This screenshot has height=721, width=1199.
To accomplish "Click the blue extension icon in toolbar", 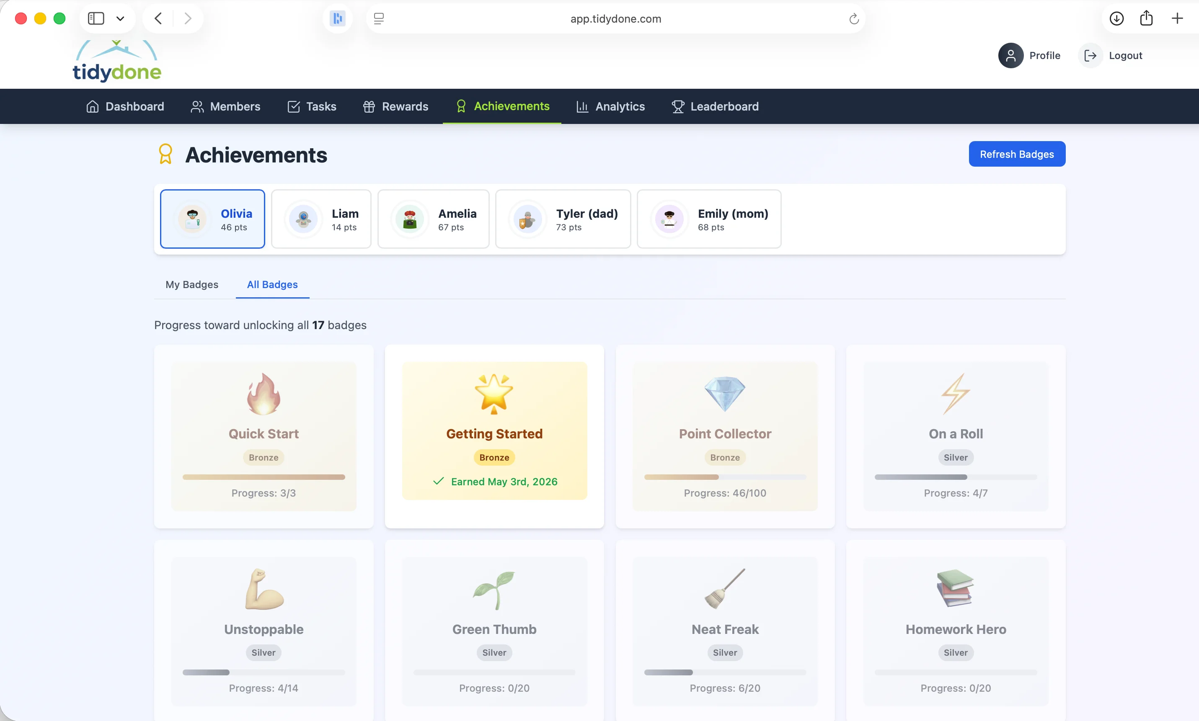I will tap(337, 18).
